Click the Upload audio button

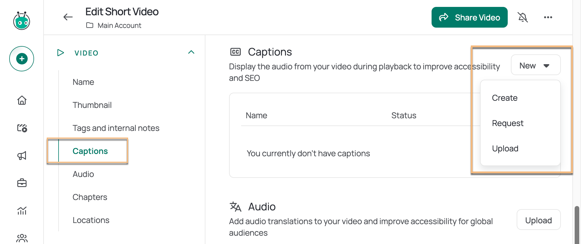[x=539, y=220]
